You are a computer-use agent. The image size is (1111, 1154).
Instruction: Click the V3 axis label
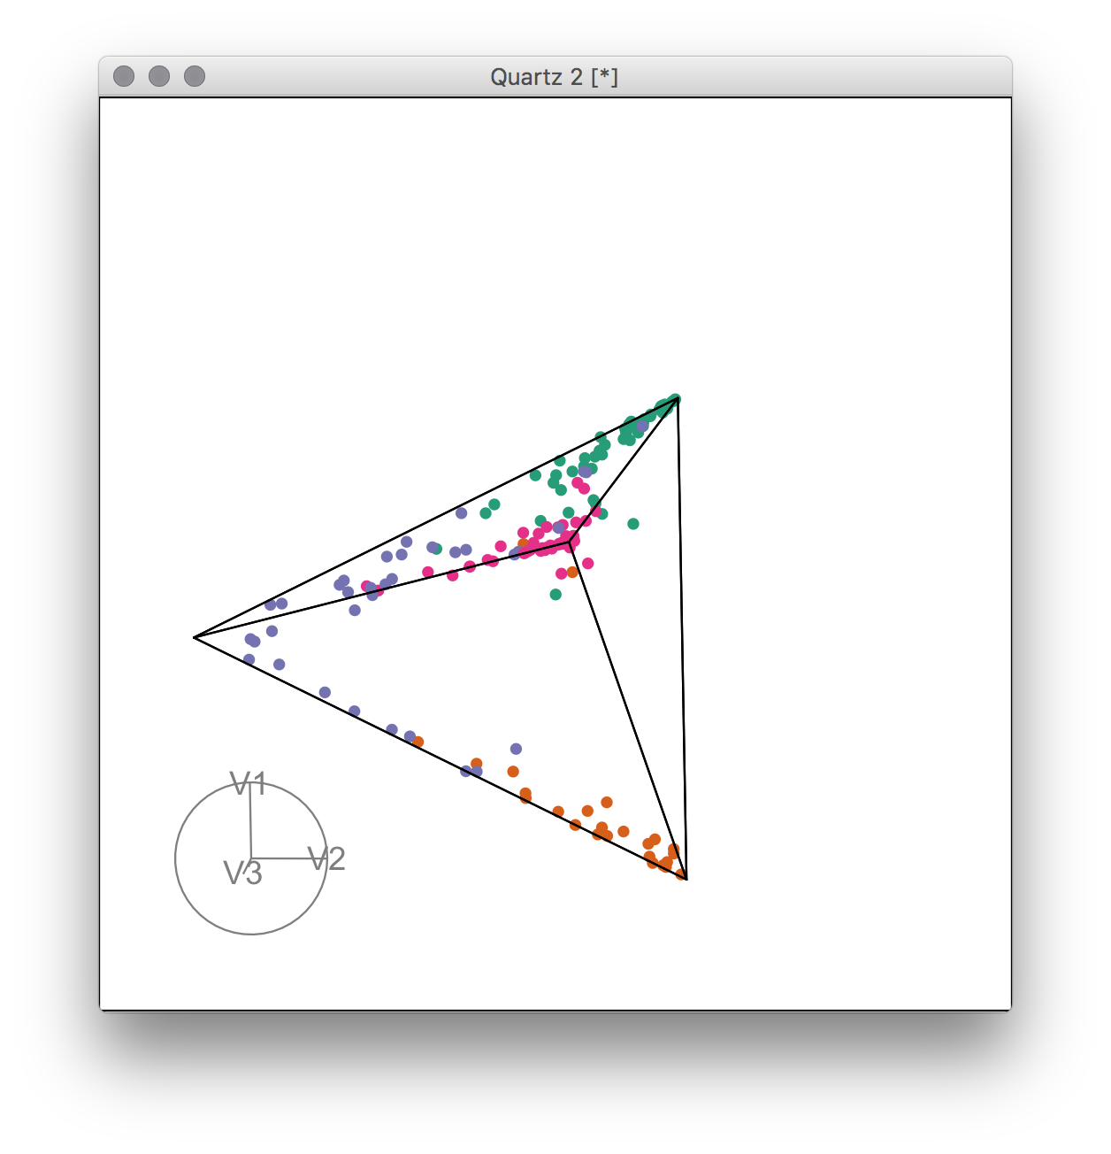pos(242,873)
